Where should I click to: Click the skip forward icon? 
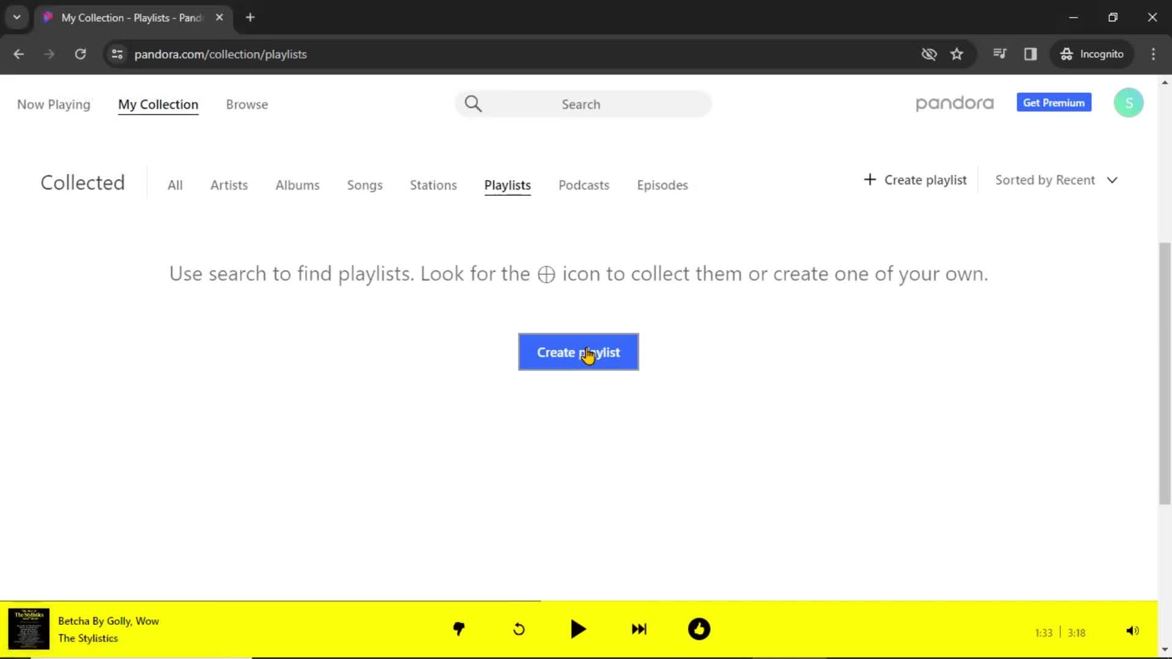(x=638, y=629)
